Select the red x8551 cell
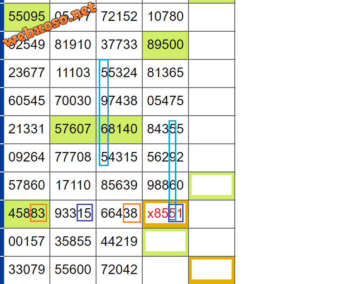The image size is (348, 284). click(x=165, y=214)
